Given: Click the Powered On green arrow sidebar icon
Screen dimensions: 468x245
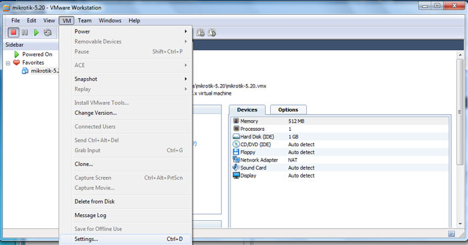Looking at the screenshot, I should point(17,54).
